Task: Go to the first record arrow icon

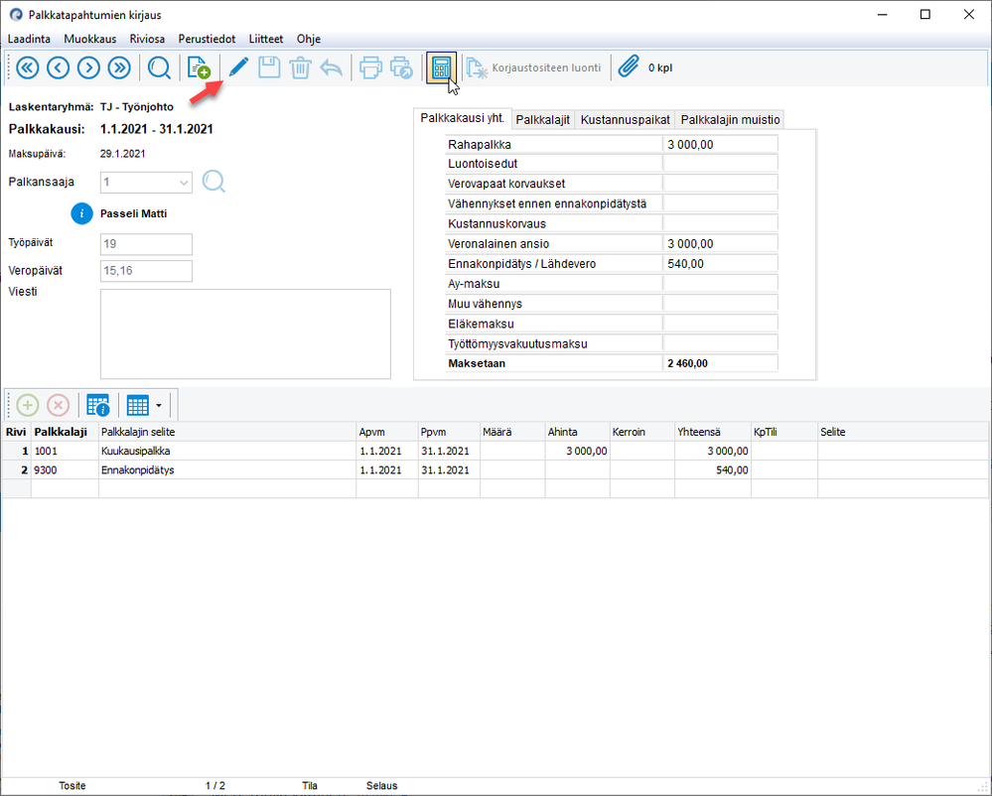Action: click(28, 67)
